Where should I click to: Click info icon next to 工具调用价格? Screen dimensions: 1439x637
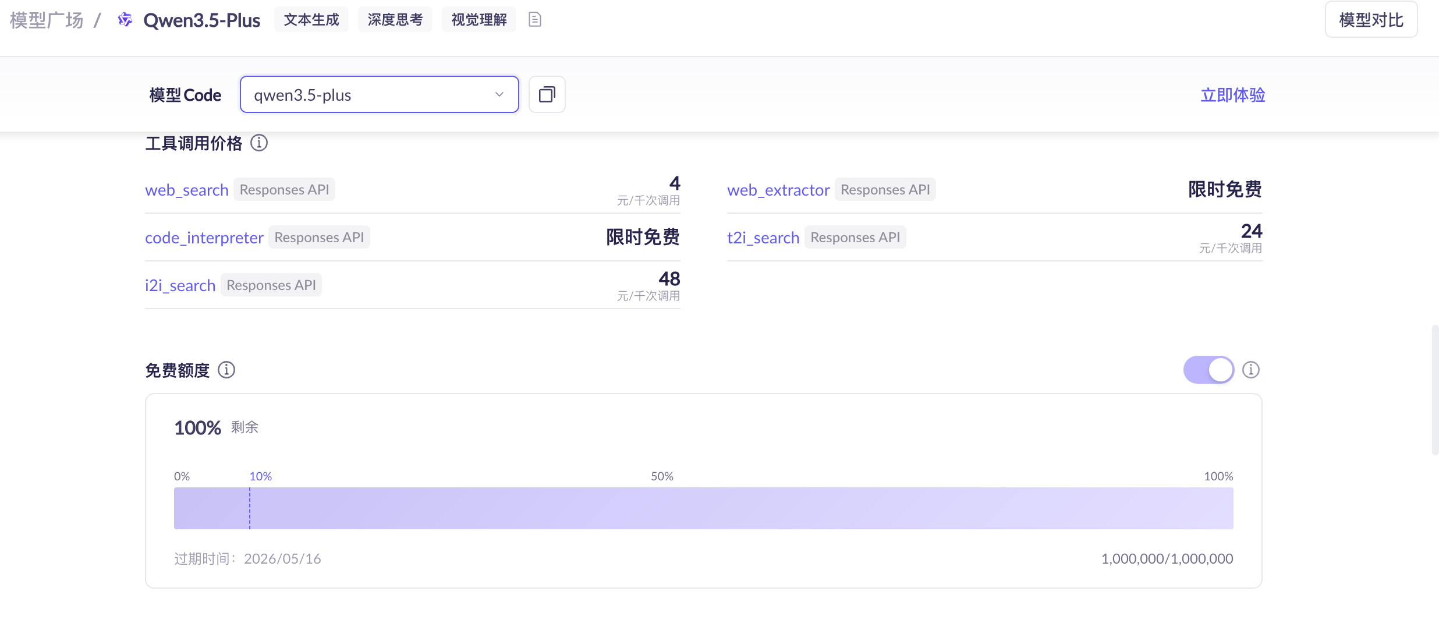point(259,143)
